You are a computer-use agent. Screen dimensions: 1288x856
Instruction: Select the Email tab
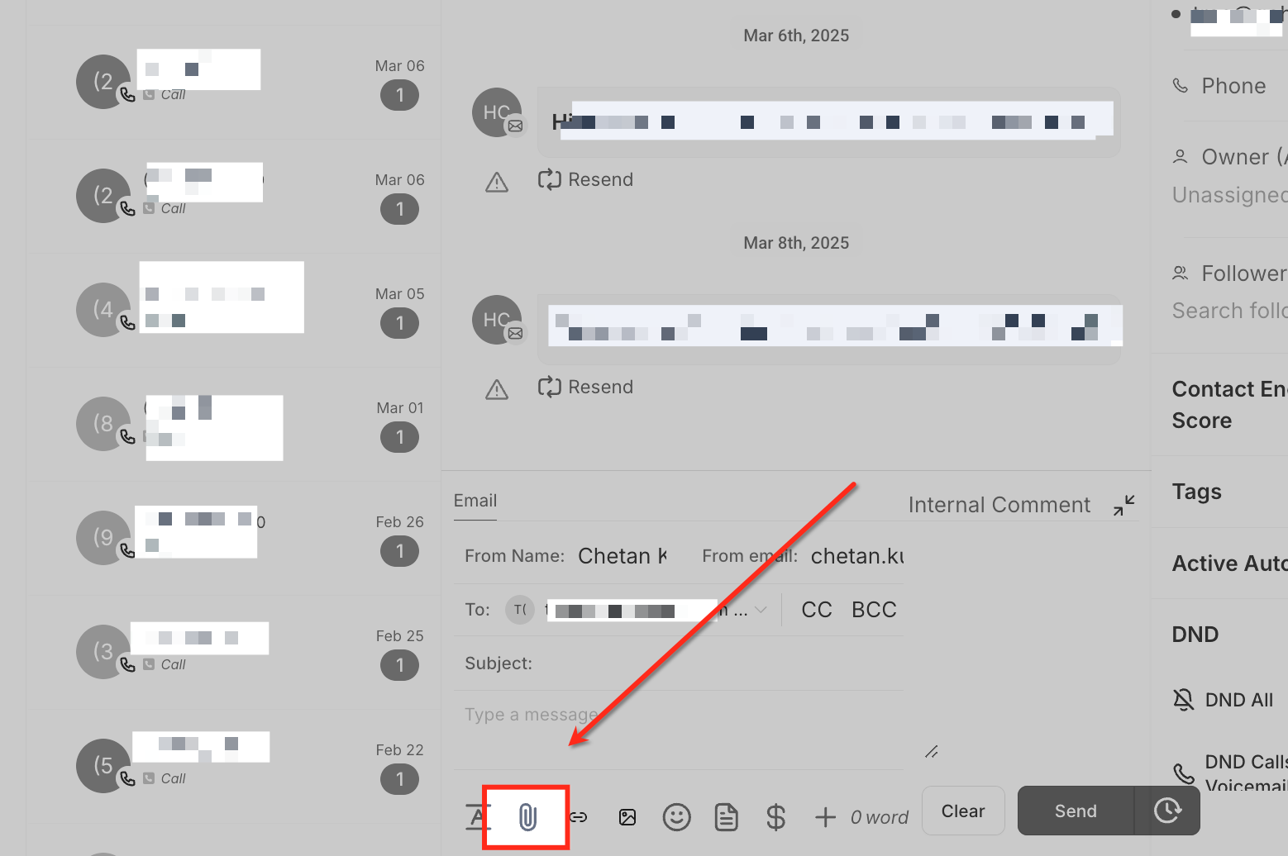[475, 501]
